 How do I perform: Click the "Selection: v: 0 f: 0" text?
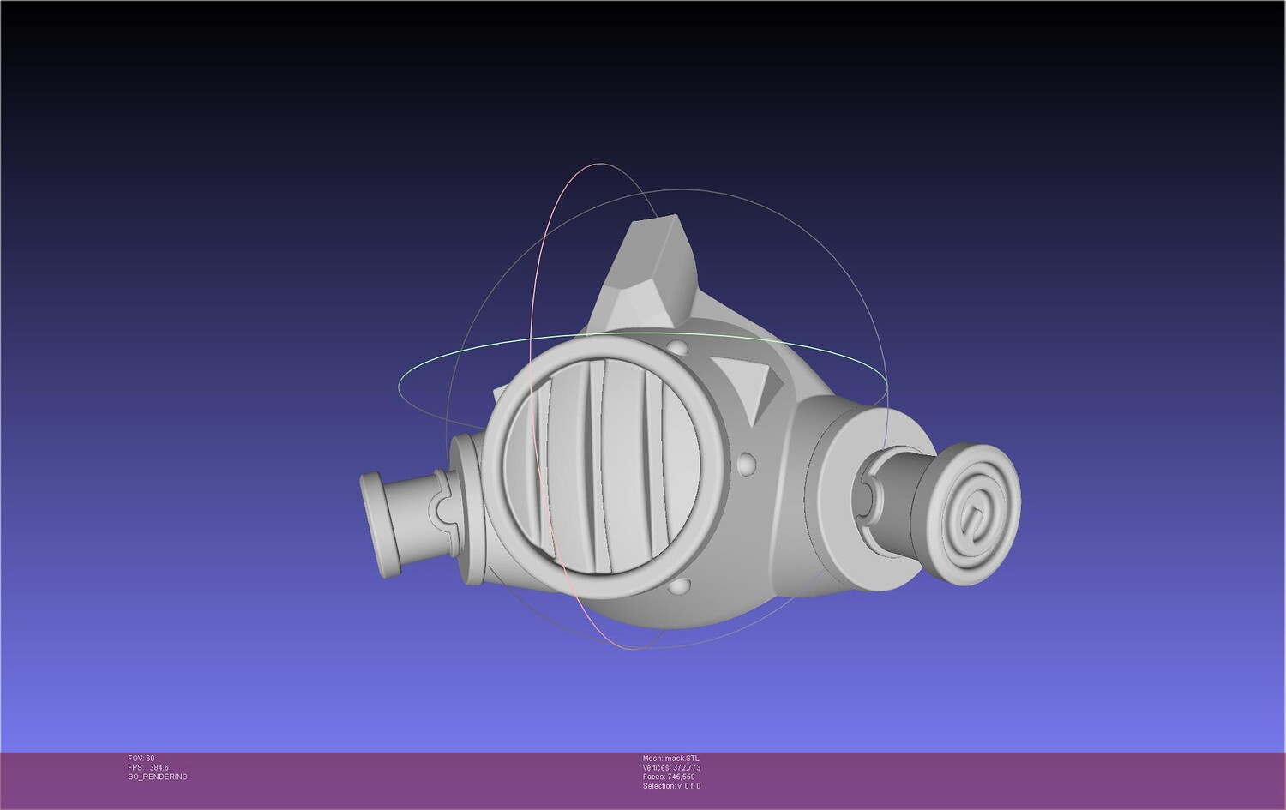pyautogui.click(x=671, y=786)
